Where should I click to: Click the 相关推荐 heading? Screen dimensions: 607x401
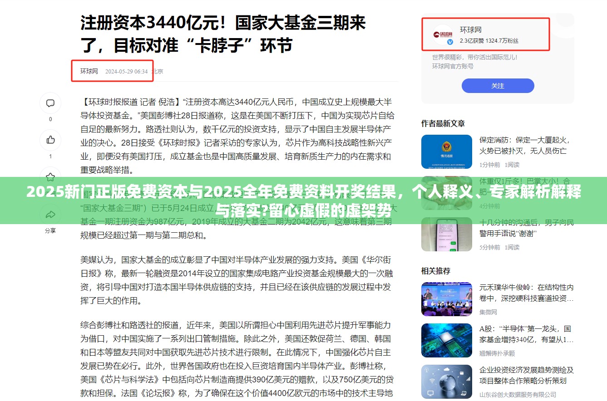click(x=436, y=271)
